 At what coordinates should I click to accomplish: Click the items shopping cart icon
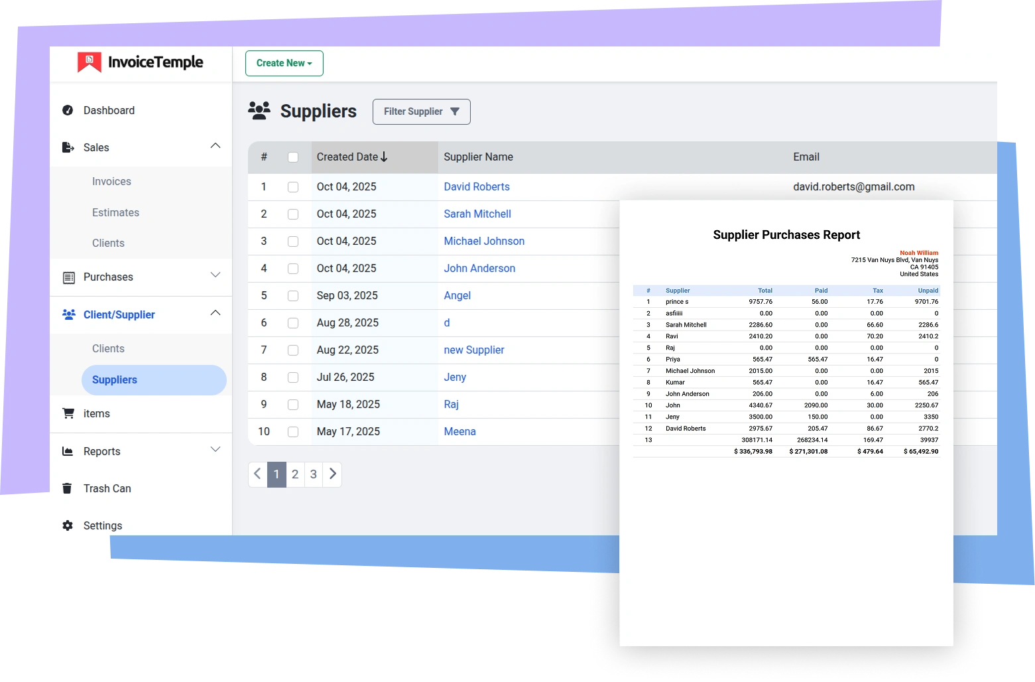[68, 413]
